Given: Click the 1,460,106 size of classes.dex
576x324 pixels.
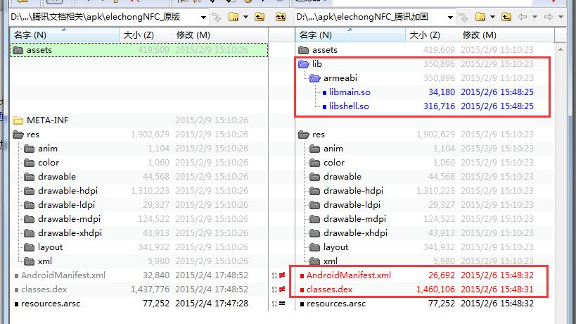Looking at the screenshot, I should tap(435, 289).
